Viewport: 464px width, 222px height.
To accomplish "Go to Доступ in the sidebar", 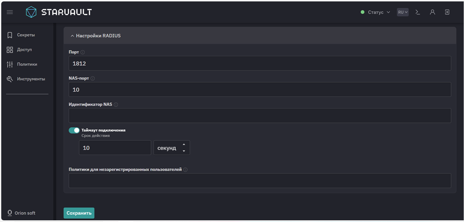I will (24, 49).
